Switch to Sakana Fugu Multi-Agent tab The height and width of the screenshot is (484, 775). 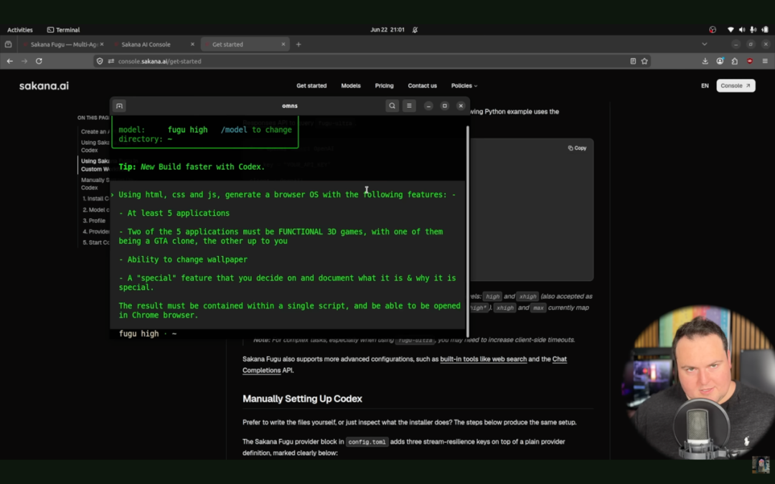point(63,44)
